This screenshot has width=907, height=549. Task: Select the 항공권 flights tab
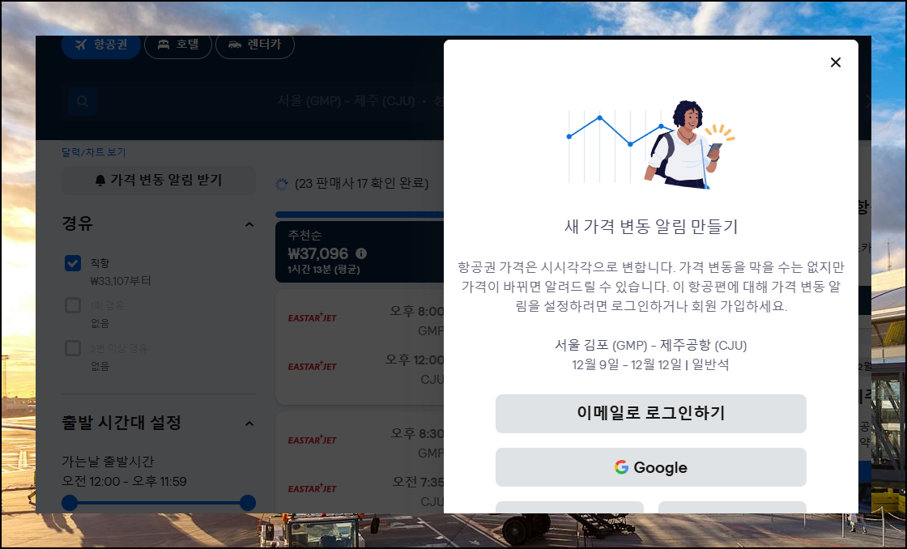click(101, 45)
